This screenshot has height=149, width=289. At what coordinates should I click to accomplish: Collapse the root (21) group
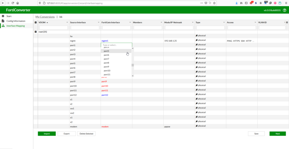point(36,32)
